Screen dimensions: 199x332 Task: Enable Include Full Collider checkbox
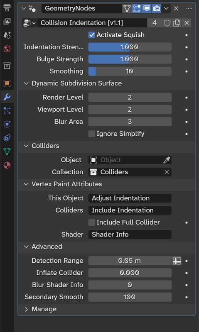tap(91, 222)
